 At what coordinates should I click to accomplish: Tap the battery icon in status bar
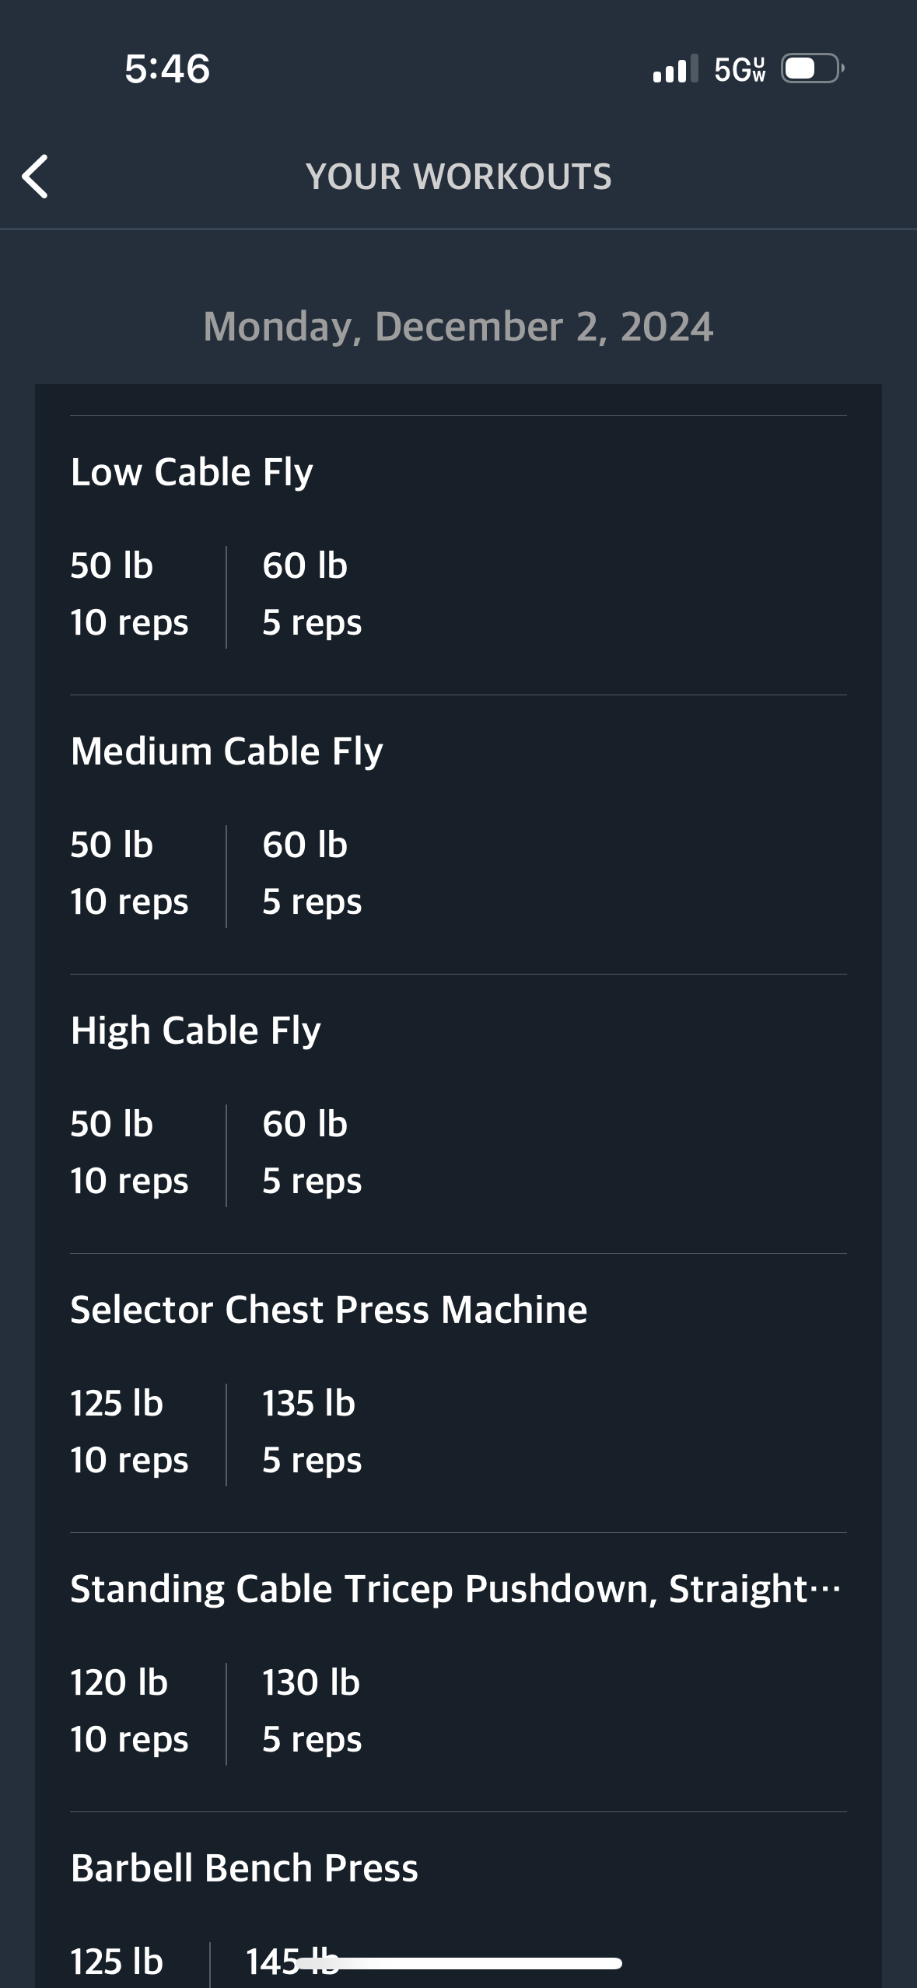coord(813,68)
